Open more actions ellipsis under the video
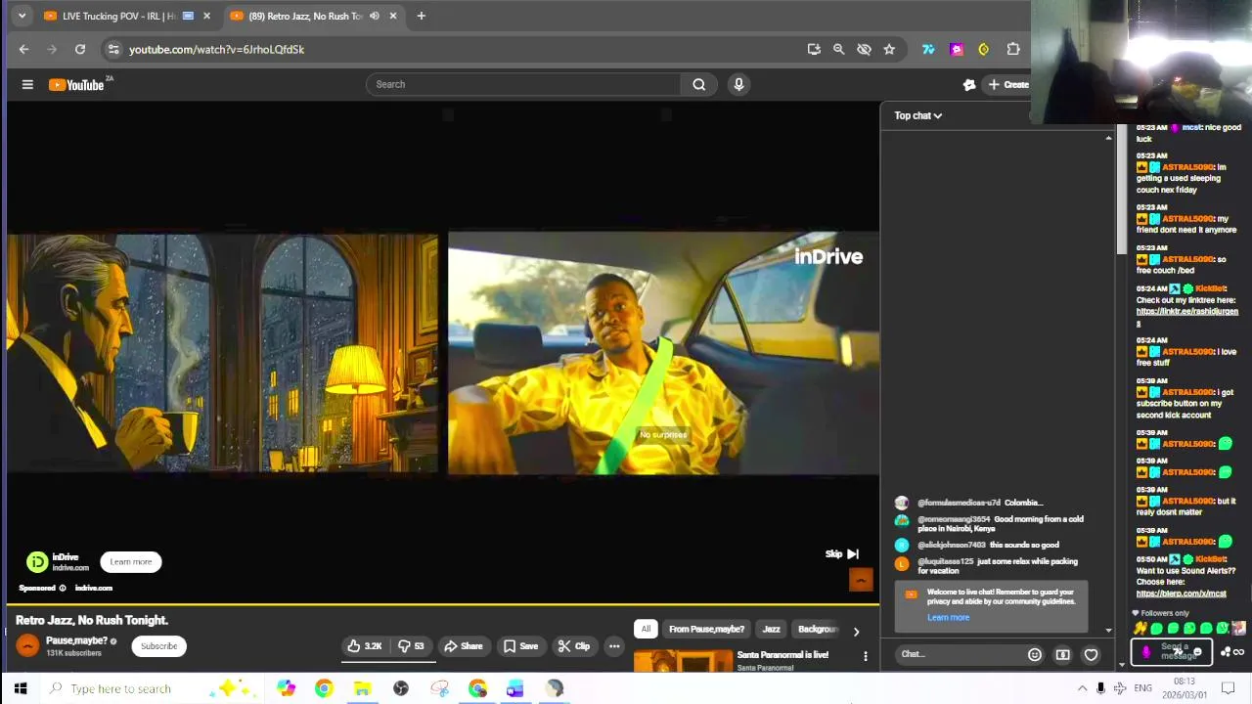 tap(614, 646)
